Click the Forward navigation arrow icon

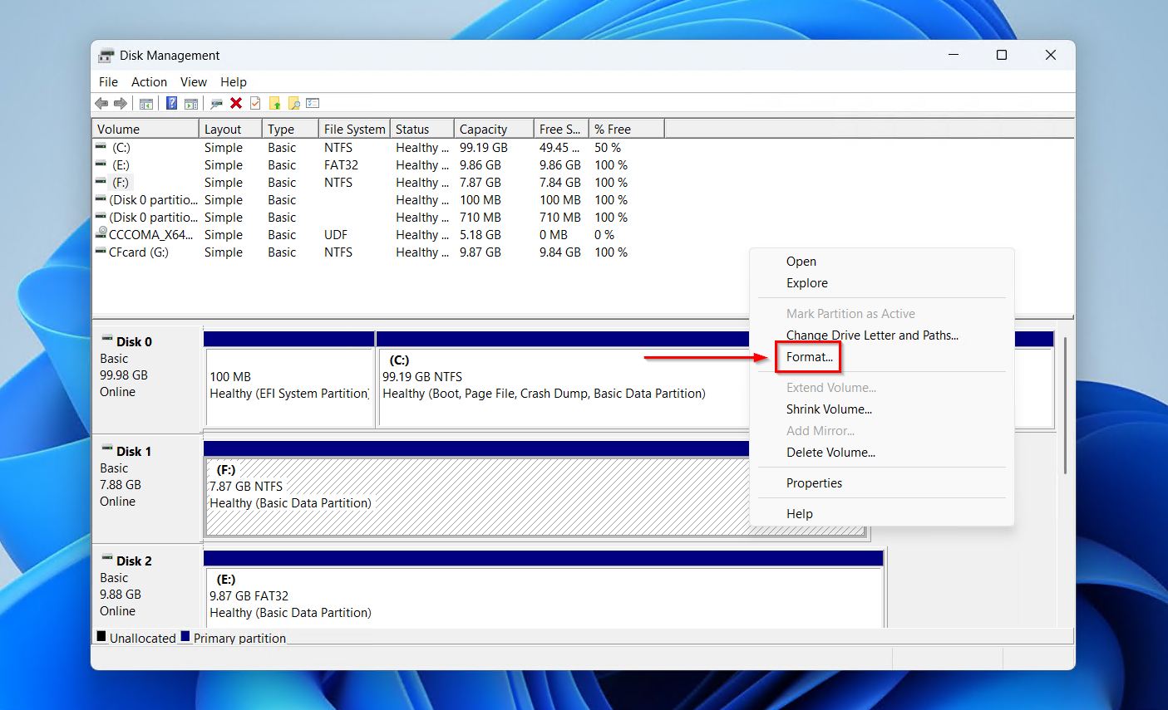click(x=121, y=102)
